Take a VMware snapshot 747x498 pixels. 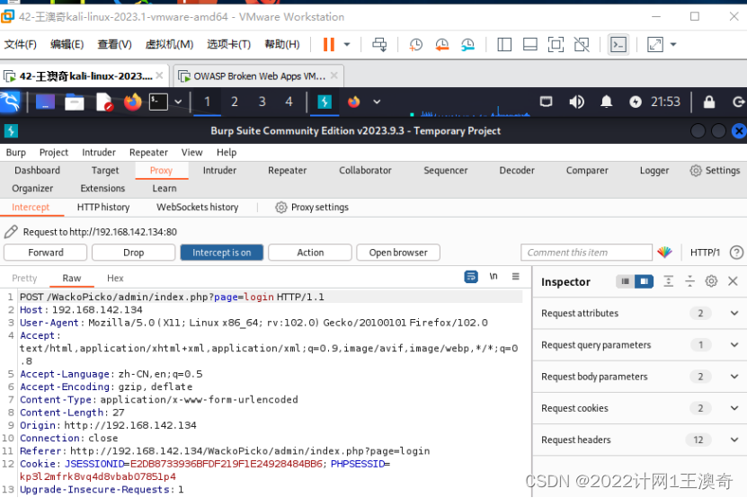tap(415, 45)
